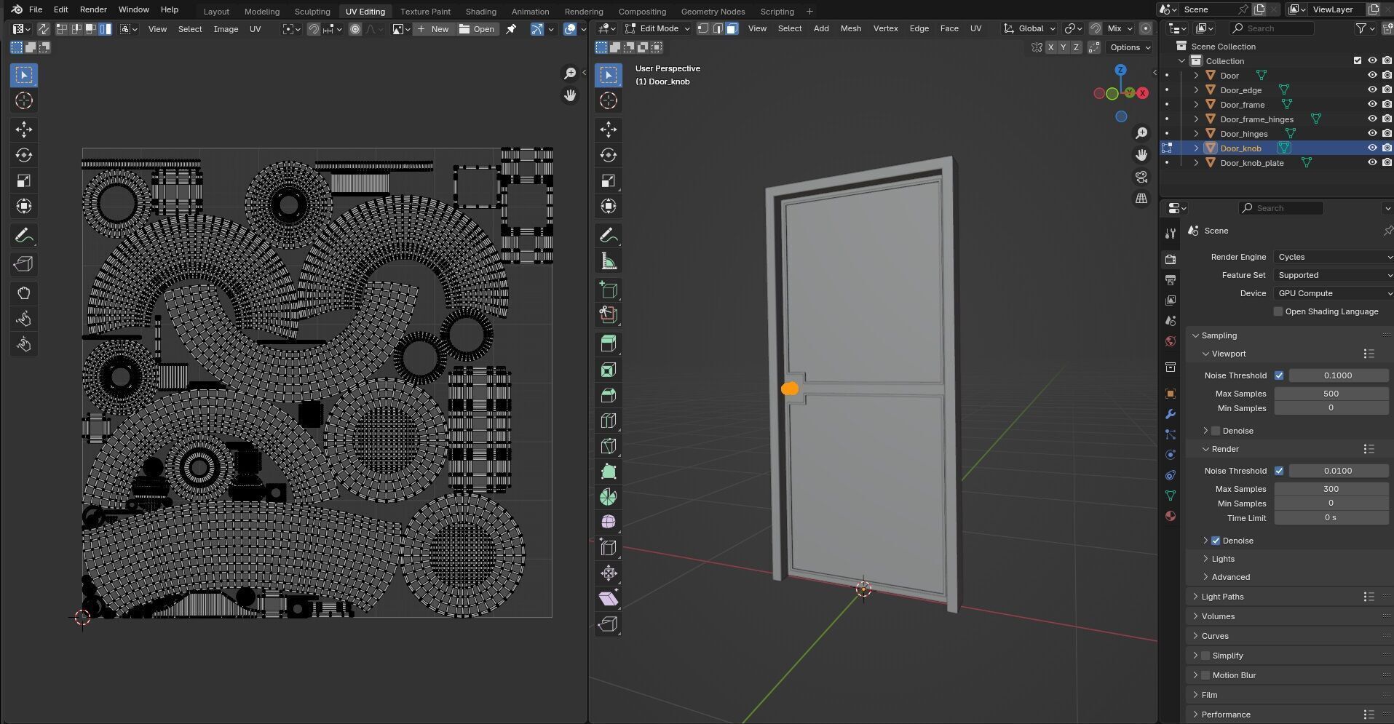The height and width of the screenshot is (724, 1394).
Task: Toggle Viewport Noise Threshold checkbox
Action: point(1279,375)
